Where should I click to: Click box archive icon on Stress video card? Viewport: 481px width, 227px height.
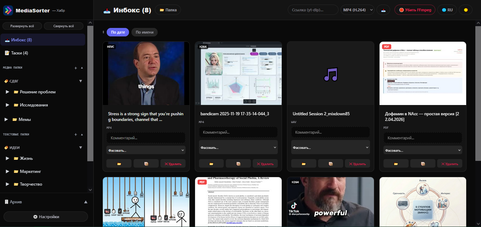[146, 164]
